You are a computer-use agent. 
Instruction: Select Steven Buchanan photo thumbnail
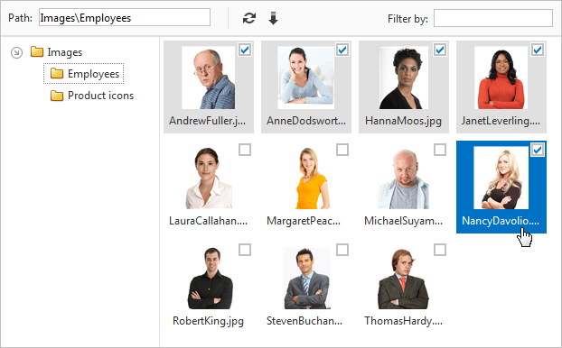tap(306, 278)
